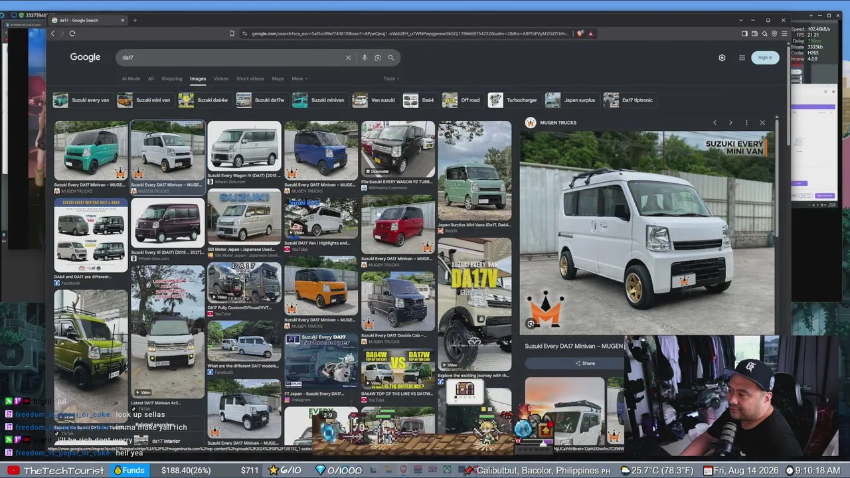Submit the search with the magnifier icon
This screenshot has width=850, height=478.
(391, 58)
